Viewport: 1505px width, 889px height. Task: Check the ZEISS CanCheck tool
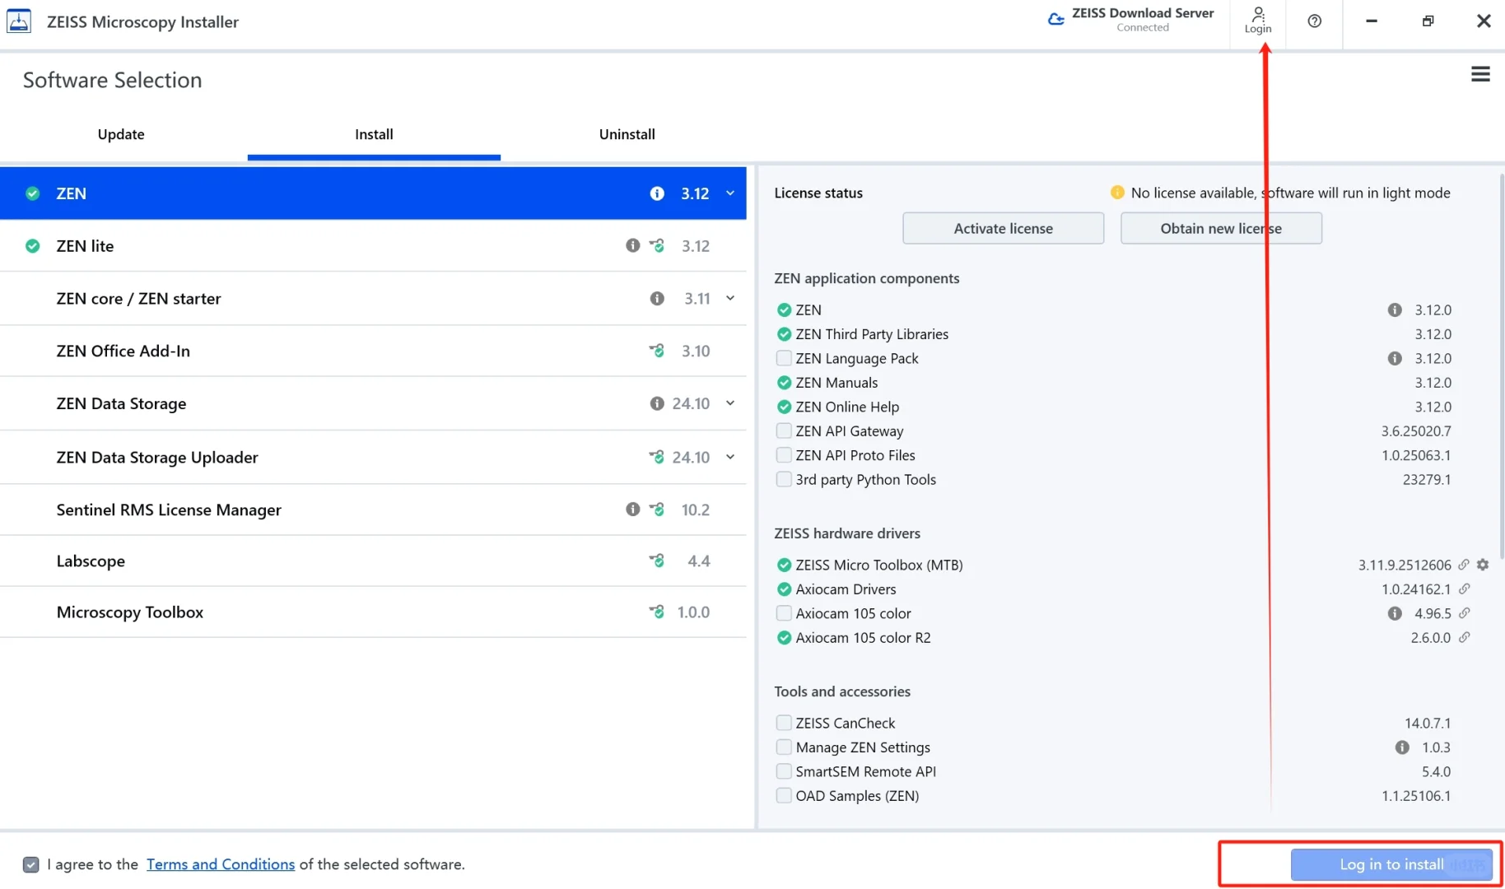784,723
